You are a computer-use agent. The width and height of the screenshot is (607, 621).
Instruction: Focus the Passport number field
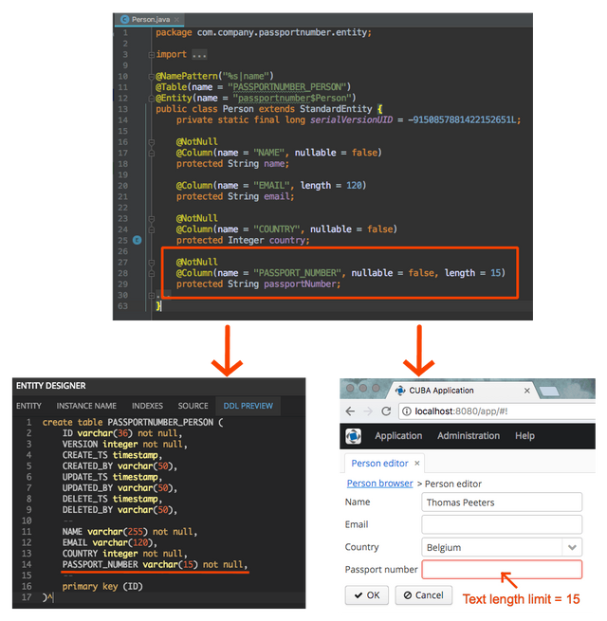(502, 570)
